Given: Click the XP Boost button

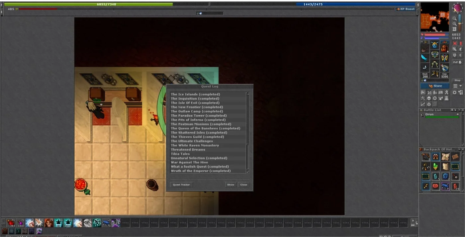Looking at the screenshot, I should (406, 9).
